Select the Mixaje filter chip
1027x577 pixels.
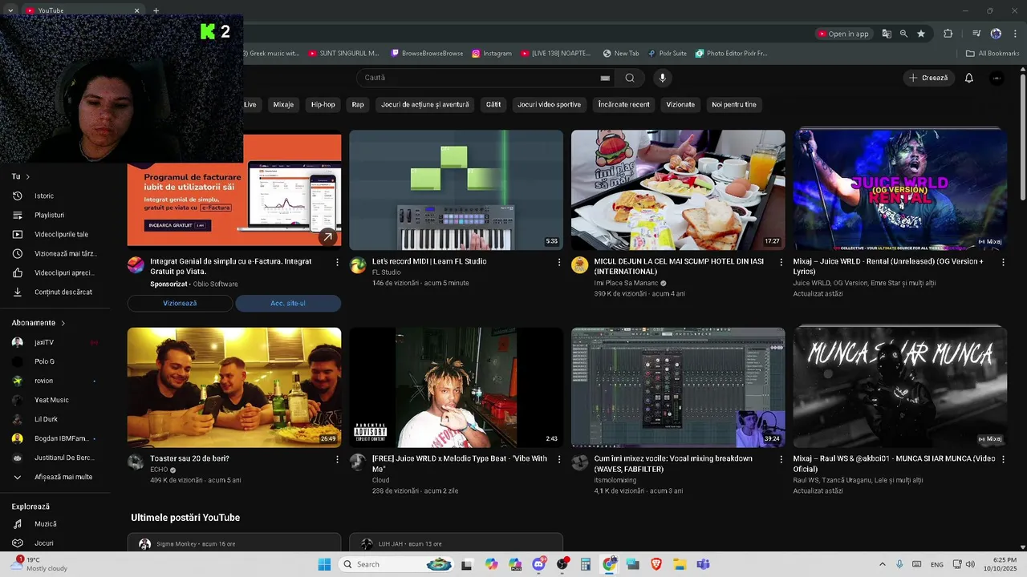point(283,104)
